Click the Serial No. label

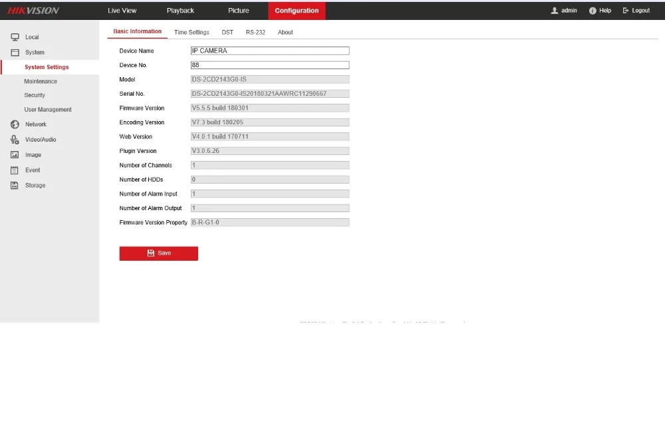[132, 94]
